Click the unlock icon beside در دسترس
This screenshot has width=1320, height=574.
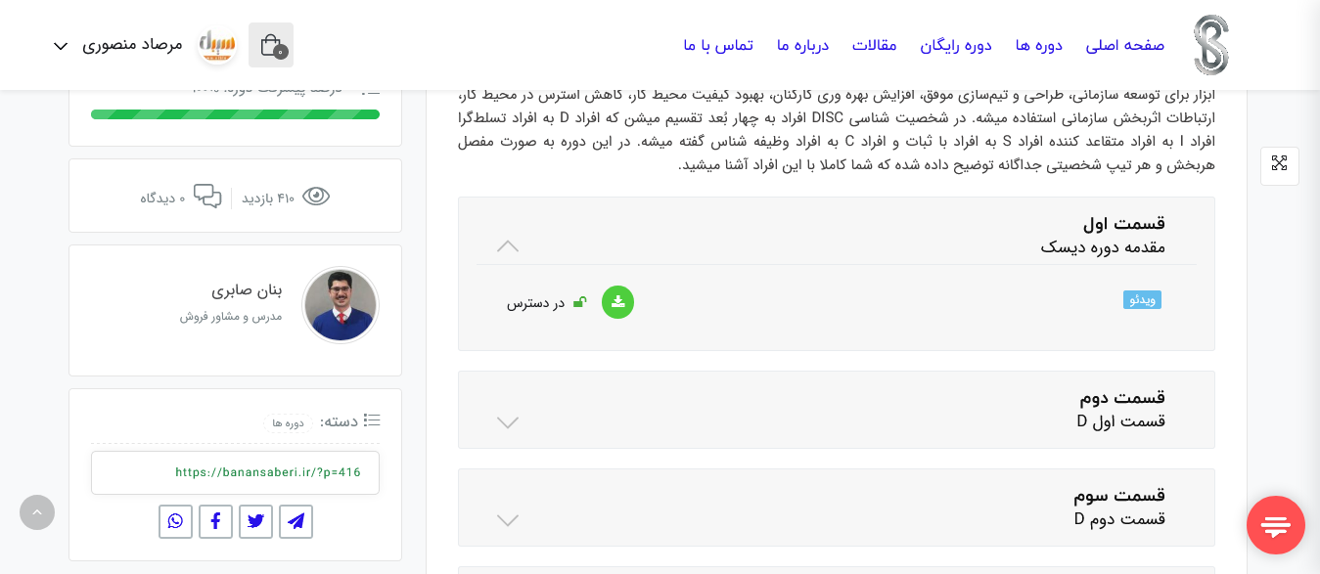coord(579,301)
